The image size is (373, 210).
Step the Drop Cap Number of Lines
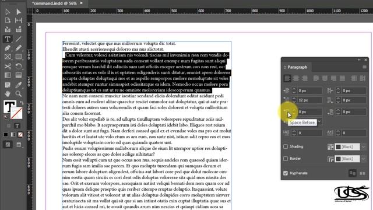click(x=294, y=133)
